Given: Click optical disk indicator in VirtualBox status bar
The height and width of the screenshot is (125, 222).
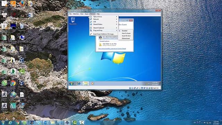Looking at the screenshot, I should [x=133, y=88].
